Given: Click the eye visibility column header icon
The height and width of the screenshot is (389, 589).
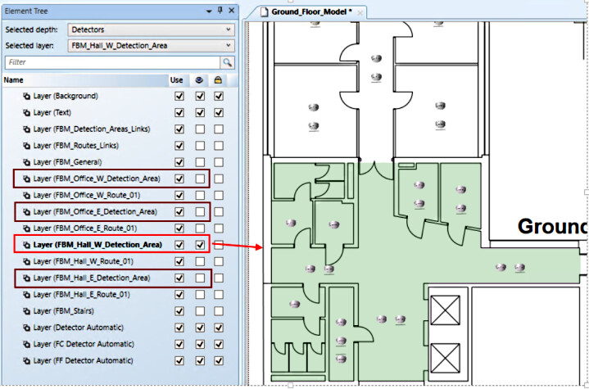Looking at the screenshot, I should pyautogui.click(x=199, y=80).
